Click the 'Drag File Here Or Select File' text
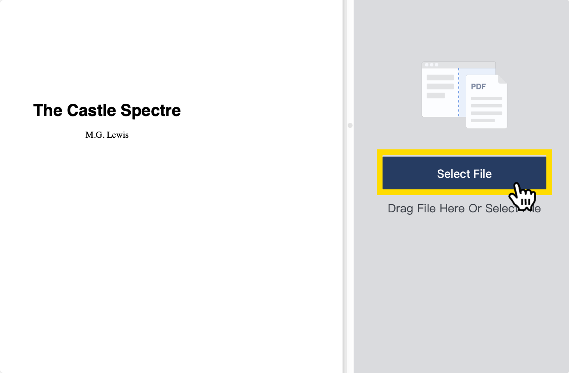The height and width of the screenshot is (373, 569). point(464,208)
